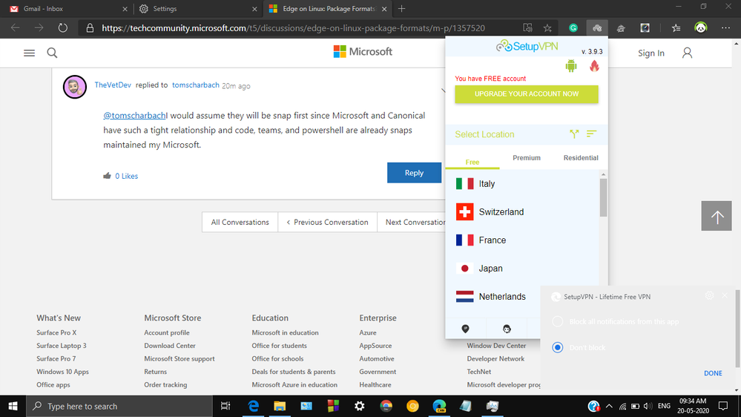Image resolution: width=741 pixels, height=417 pixels.
Task: Go to Previous Conversation
Action: [328, 222]
